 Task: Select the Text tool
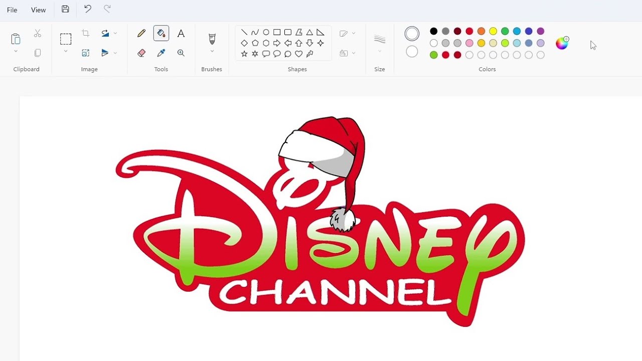(181, 34)
